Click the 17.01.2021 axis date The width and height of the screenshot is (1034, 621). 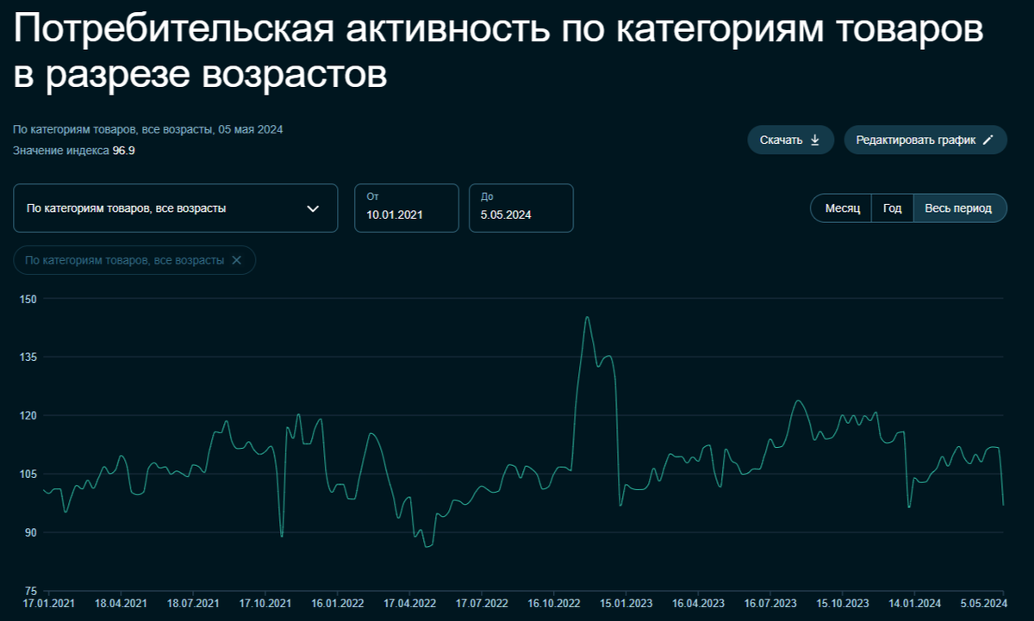pyautogui.click(x=48, y=603)
